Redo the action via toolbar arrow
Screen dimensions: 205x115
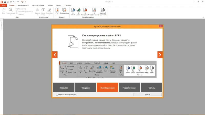(x=18, y=2)
